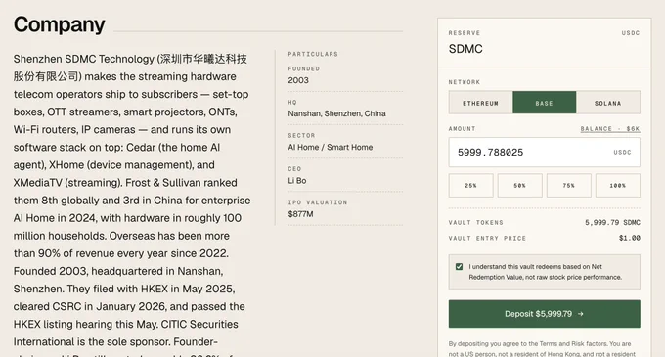Click the SDMC reserve title
Viewport: 665px width, 357px height.
(x=465, y=49)
